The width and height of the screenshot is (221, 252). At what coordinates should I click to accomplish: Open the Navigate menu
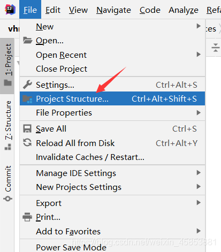tap(113, 10)
